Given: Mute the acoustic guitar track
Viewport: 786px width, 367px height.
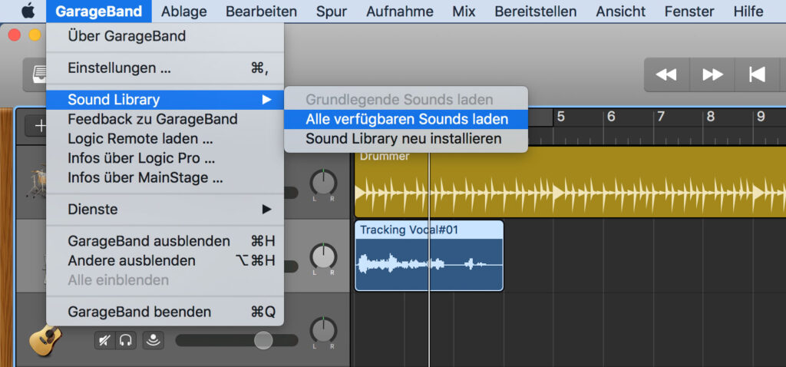Looking at the screenshot, I should coord(104,341).
